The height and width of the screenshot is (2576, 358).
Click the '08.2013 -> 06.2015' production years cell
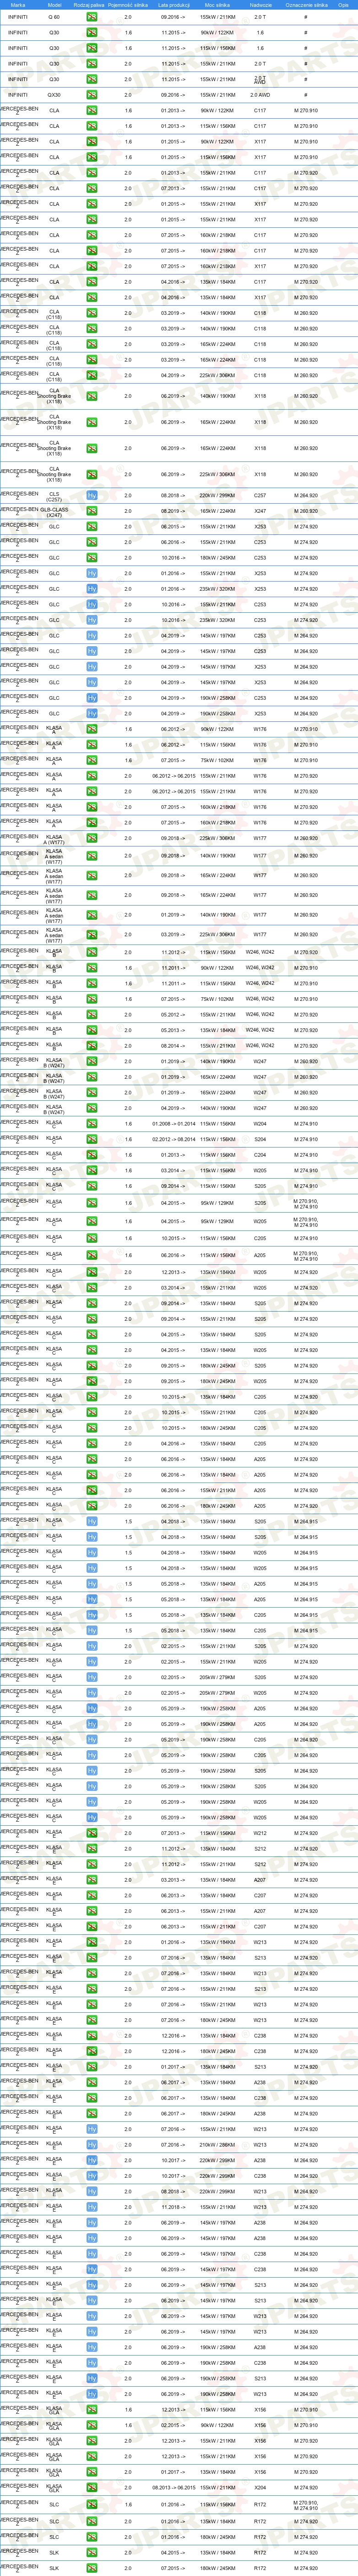click(x=174, y=2487)
